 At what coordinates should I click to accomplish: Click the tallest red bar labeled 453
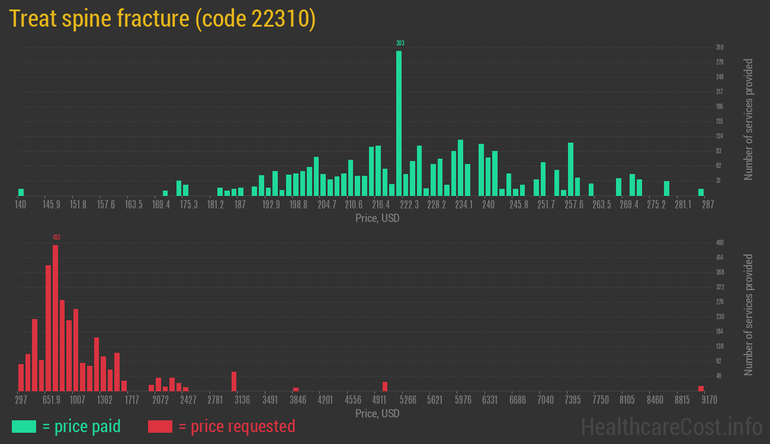click(x=55, y=318)
